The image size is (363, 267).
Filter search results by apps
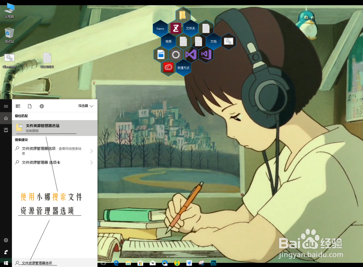pyautogui.click(x=18, y=106)
